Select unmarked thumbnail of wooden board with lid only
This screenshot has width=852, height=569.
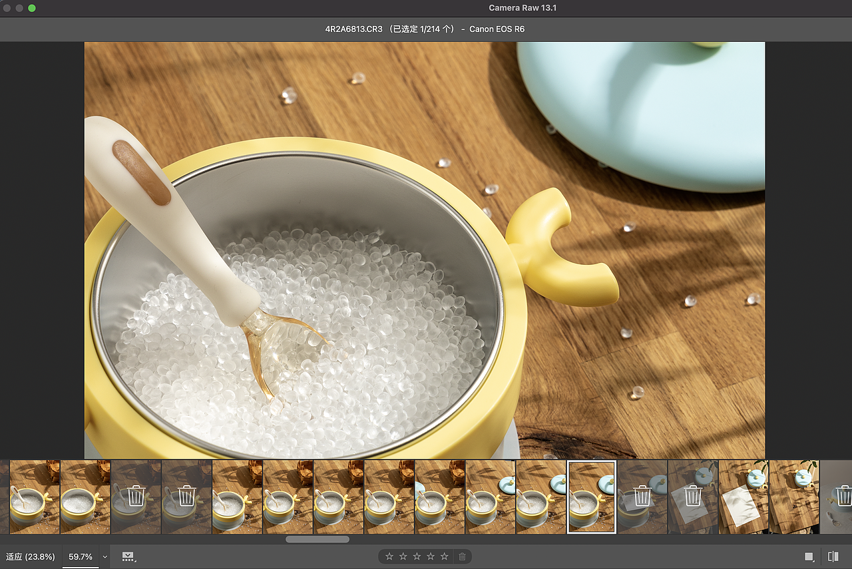point(794,496)
